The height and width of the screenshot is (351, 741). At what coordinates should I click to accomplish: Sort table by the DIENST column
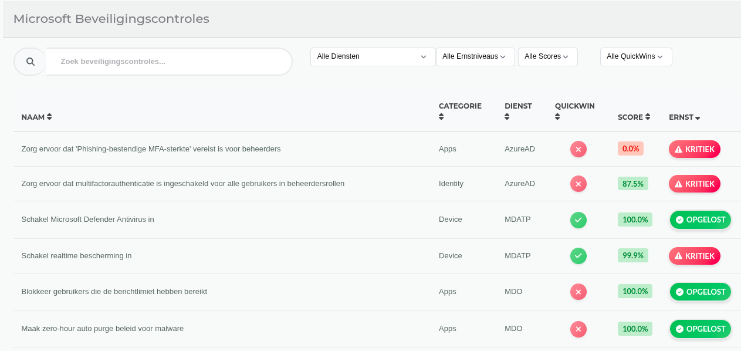coord(517,106)
